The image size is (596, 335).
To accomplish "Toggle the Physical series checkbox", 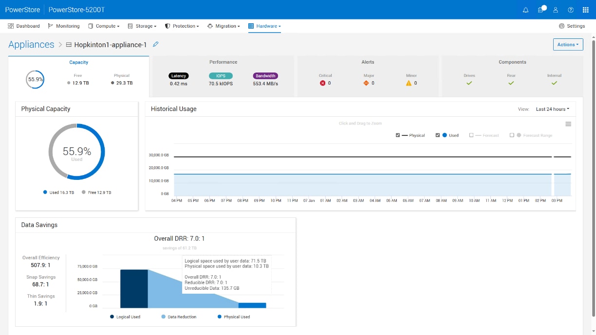I will (398, 135).
